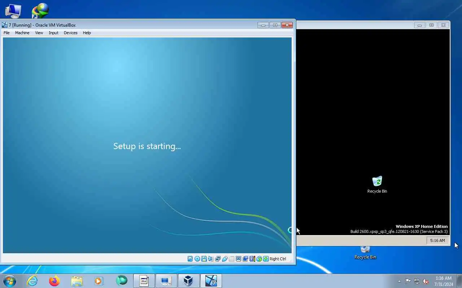Click the 5:16 AM clock in XP window
This screenshot has height=288, width=462.
[x=437, y=240]
